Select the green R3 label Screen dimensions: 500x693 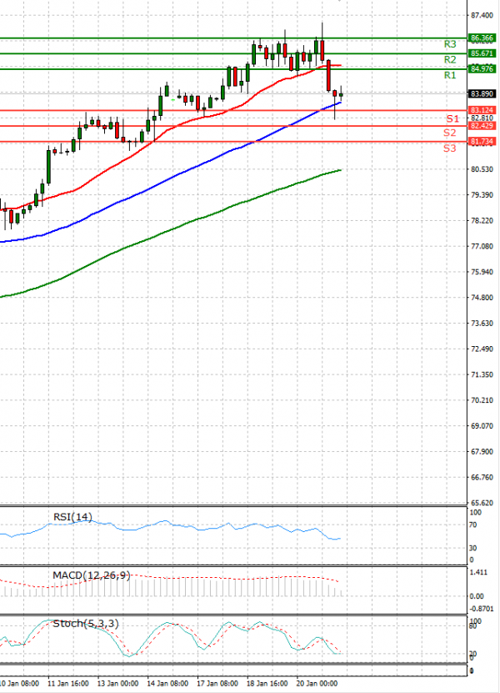pyautogui.click(x=450, y=44)
